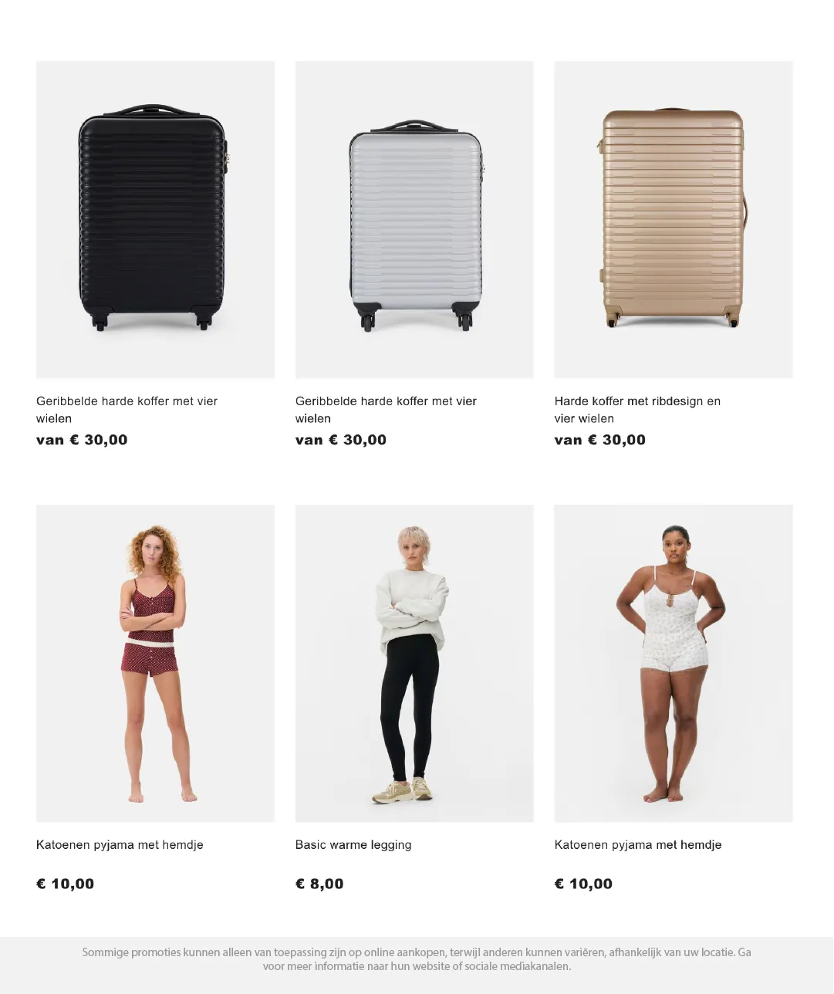This screenshot has width=834, height=994.
Task: View the white floral pyjama photo
Action: (674, 663)
